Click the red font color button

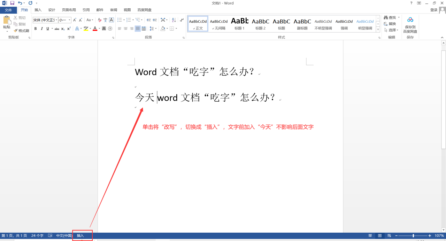pos(95,29)
